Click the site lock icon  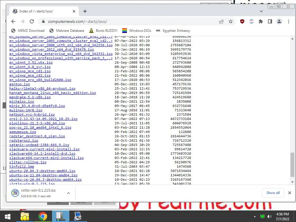point(43,21)
